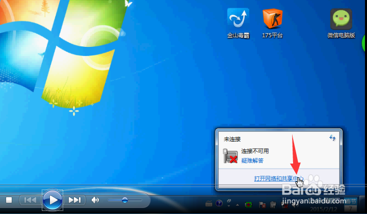This screenshot has width=367, height=214.
Task: Mute the media player speaker icon
Action: click(x=95, y=200)
